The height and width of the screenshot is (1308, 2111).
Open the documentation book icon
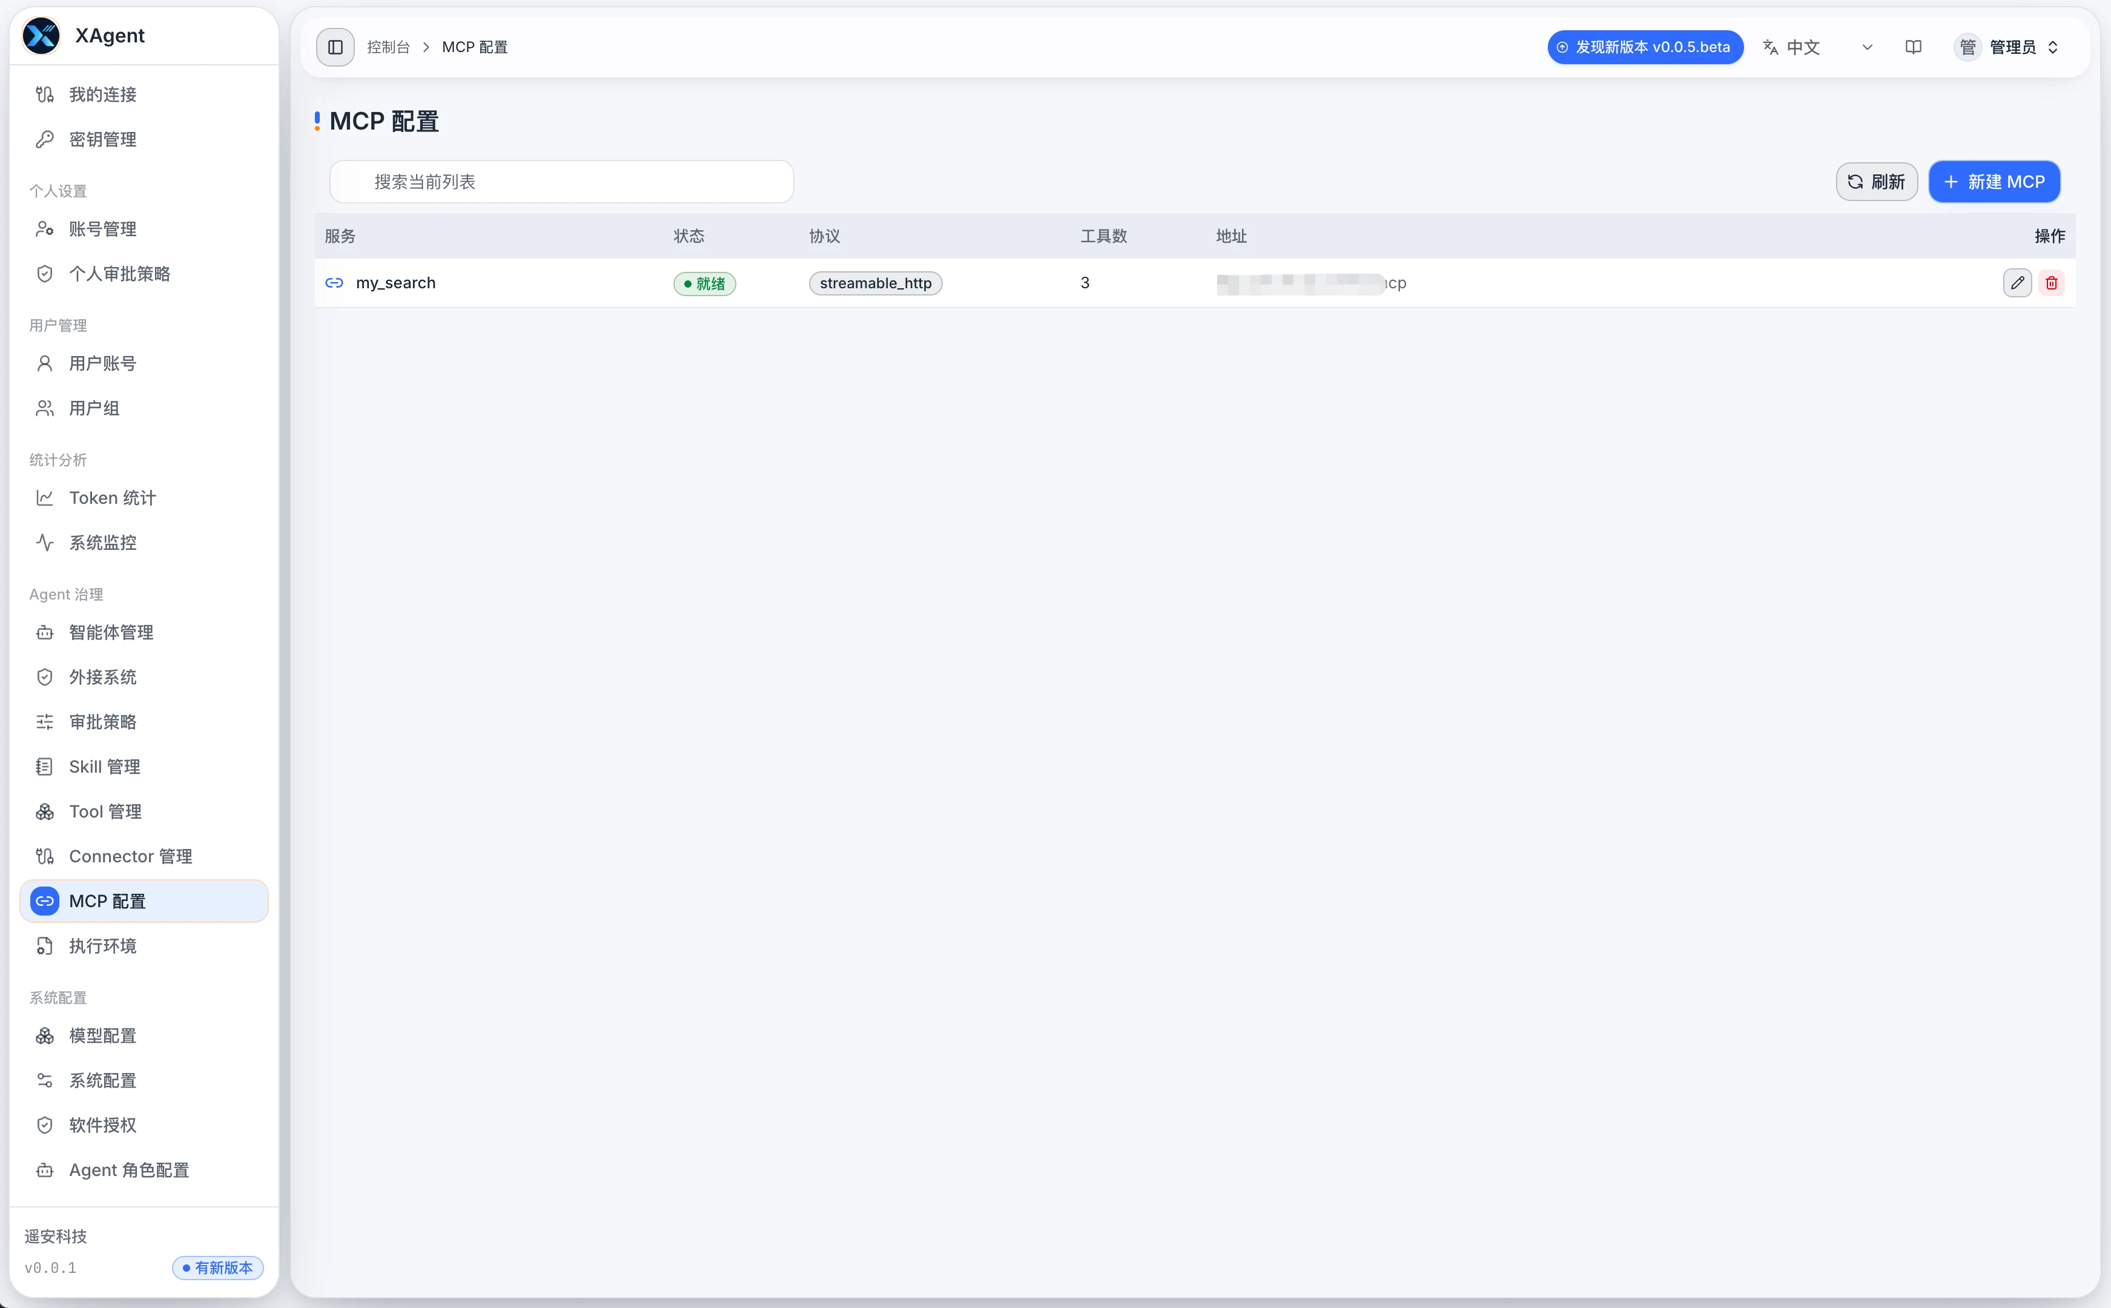tap(1913, 47)
